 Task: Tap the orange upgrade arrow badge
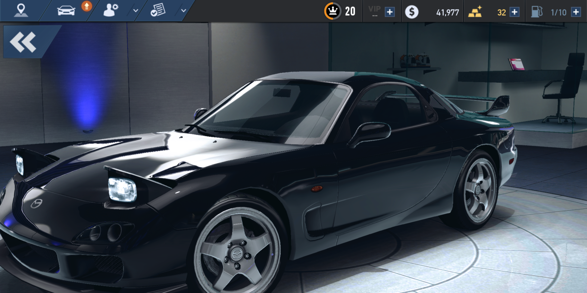[87, 6]
